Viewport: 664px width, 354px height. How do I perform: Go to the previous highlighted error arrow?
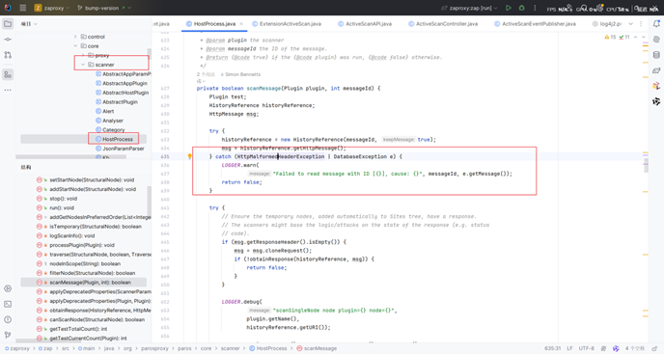[635, 38]
